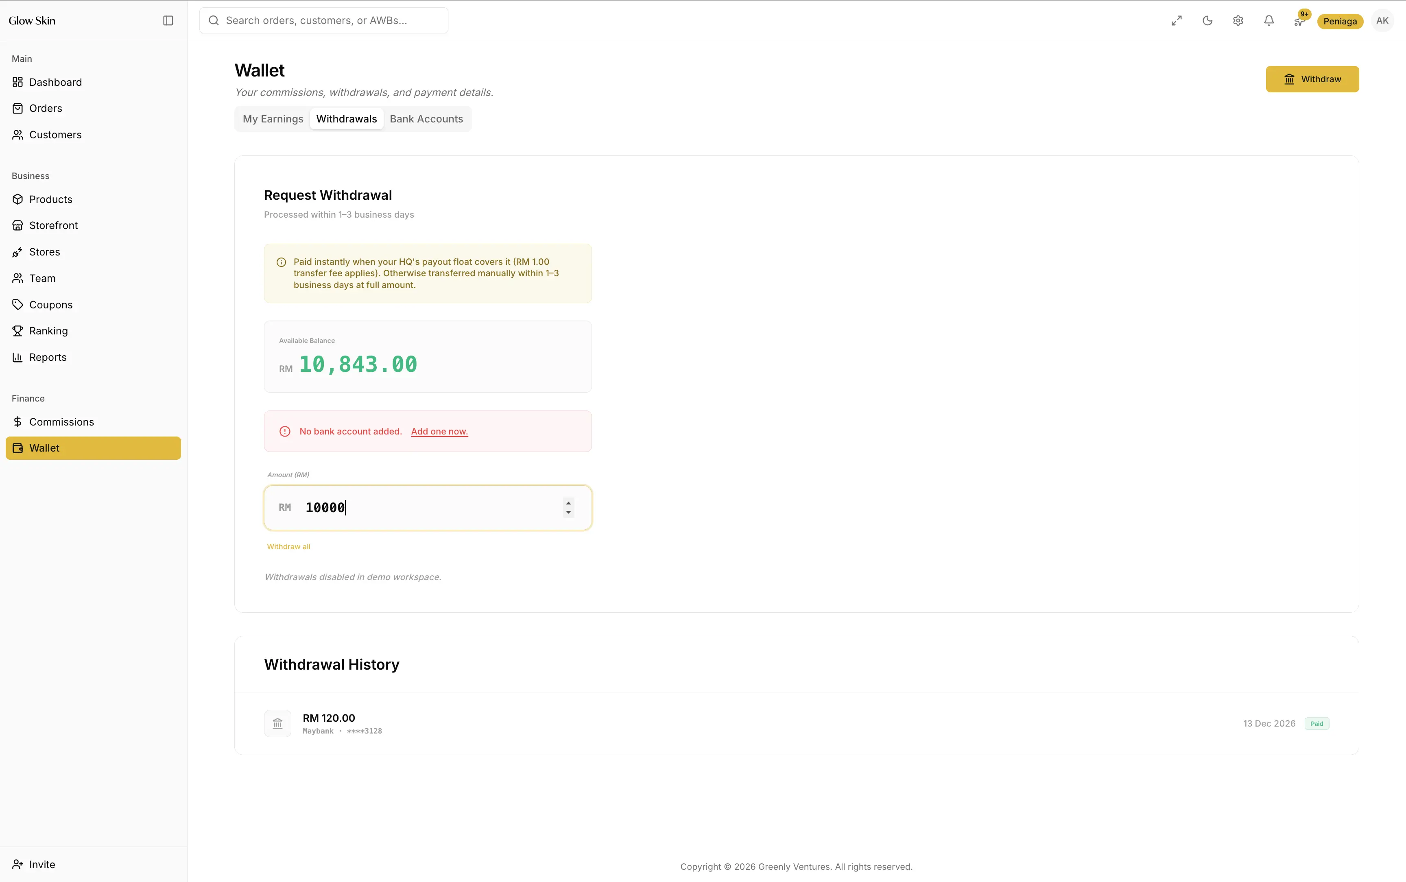1406x882 pixels.
Task: Open Storefront section
Action: click(x=93, y=225)
